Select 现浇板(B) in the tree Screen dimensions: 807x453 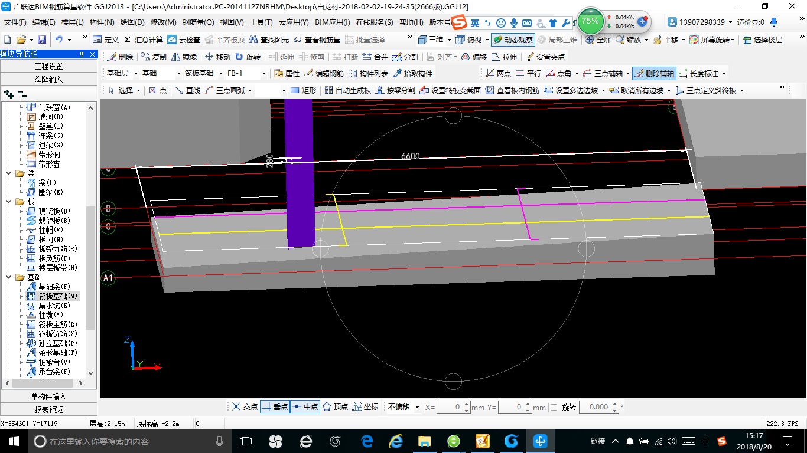point(48,211)
